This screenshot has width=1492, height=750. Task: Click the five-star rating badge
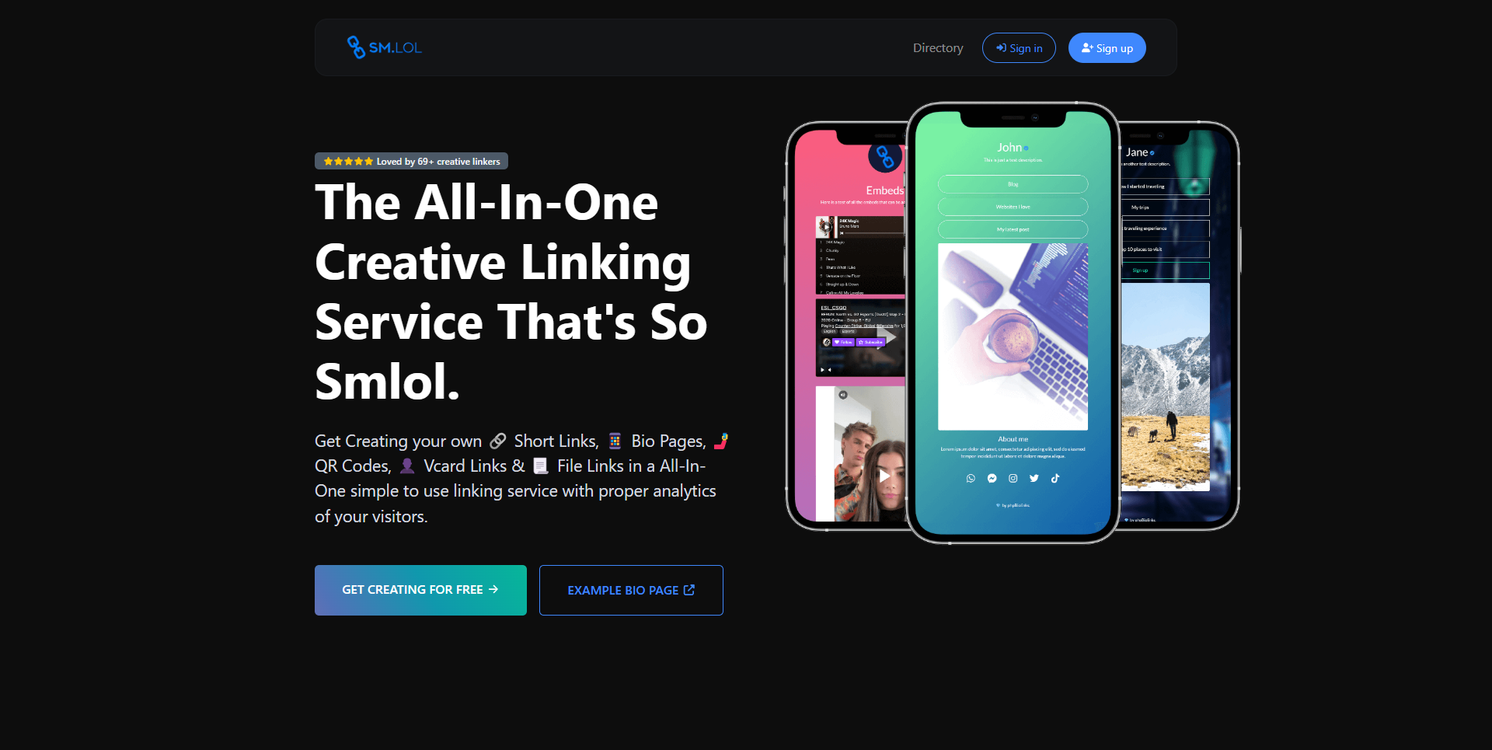click(x=411, y=161)
